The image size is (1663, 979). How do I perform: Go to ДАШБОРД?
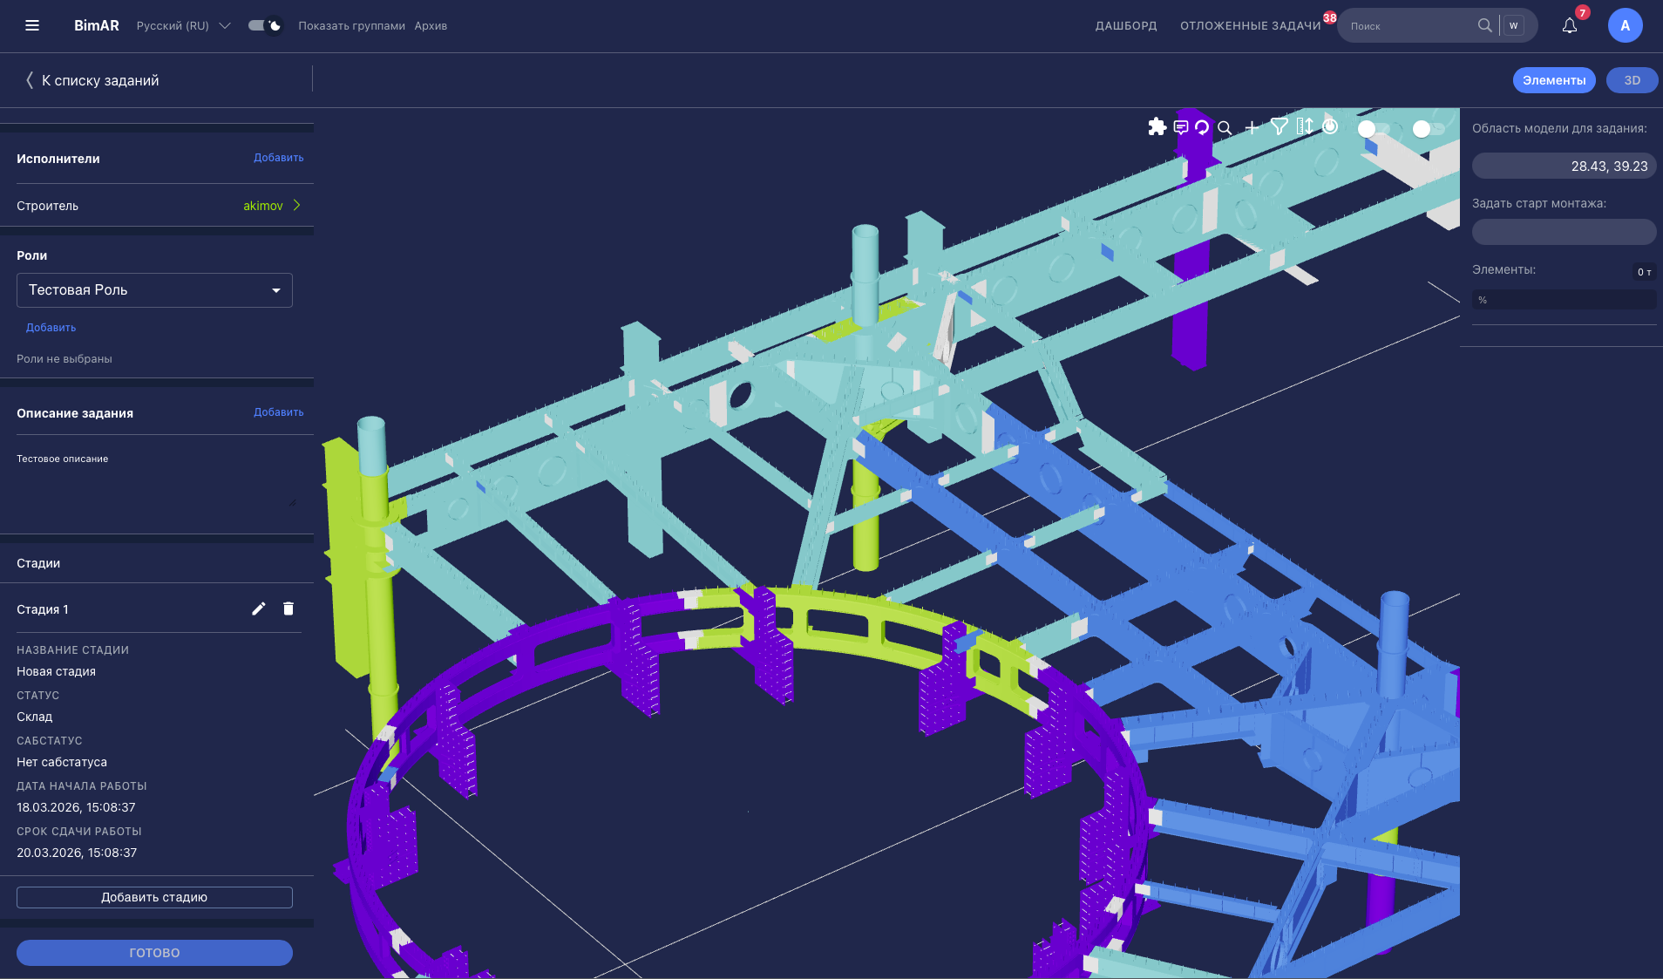tap(1126, 25)
